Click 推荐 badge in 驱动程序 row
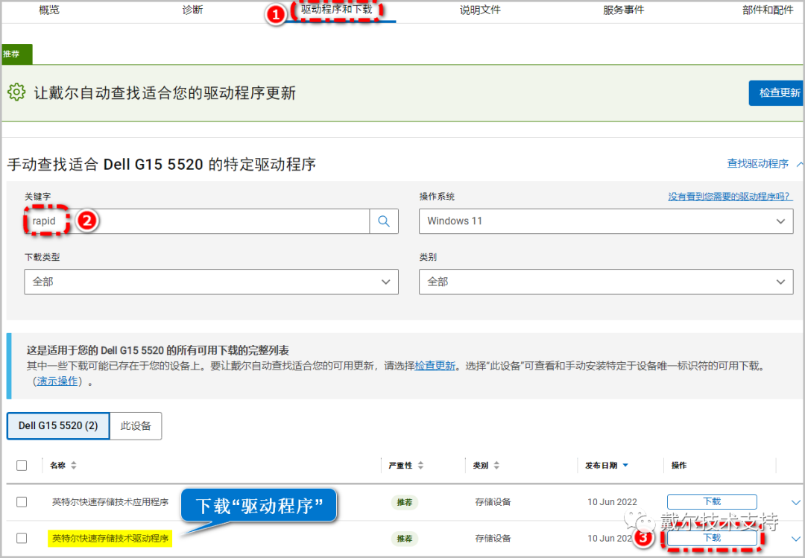805x558 pixels. pyautogui.click(x=405, y=539)
